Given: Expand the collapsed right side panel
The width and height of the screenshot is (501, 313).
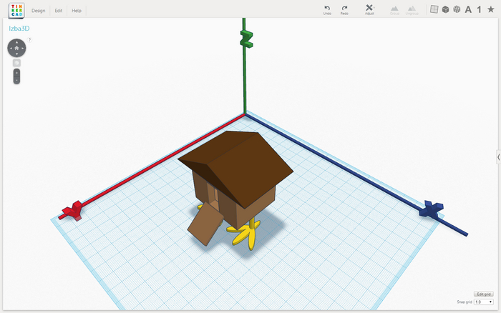Looking at the screenshot, I should (497, 156).
